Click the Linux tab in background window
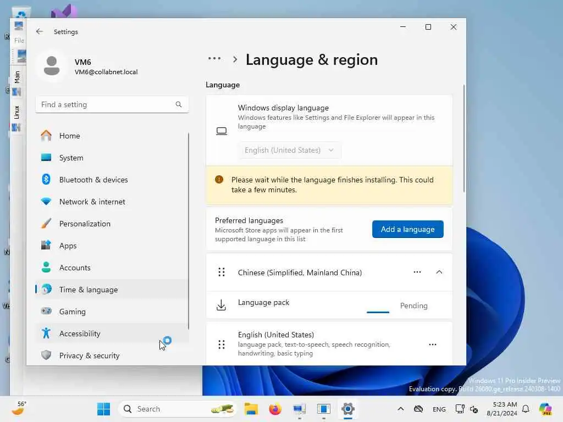The width and height of the screenshot is (563, 422). click(17, 112)
